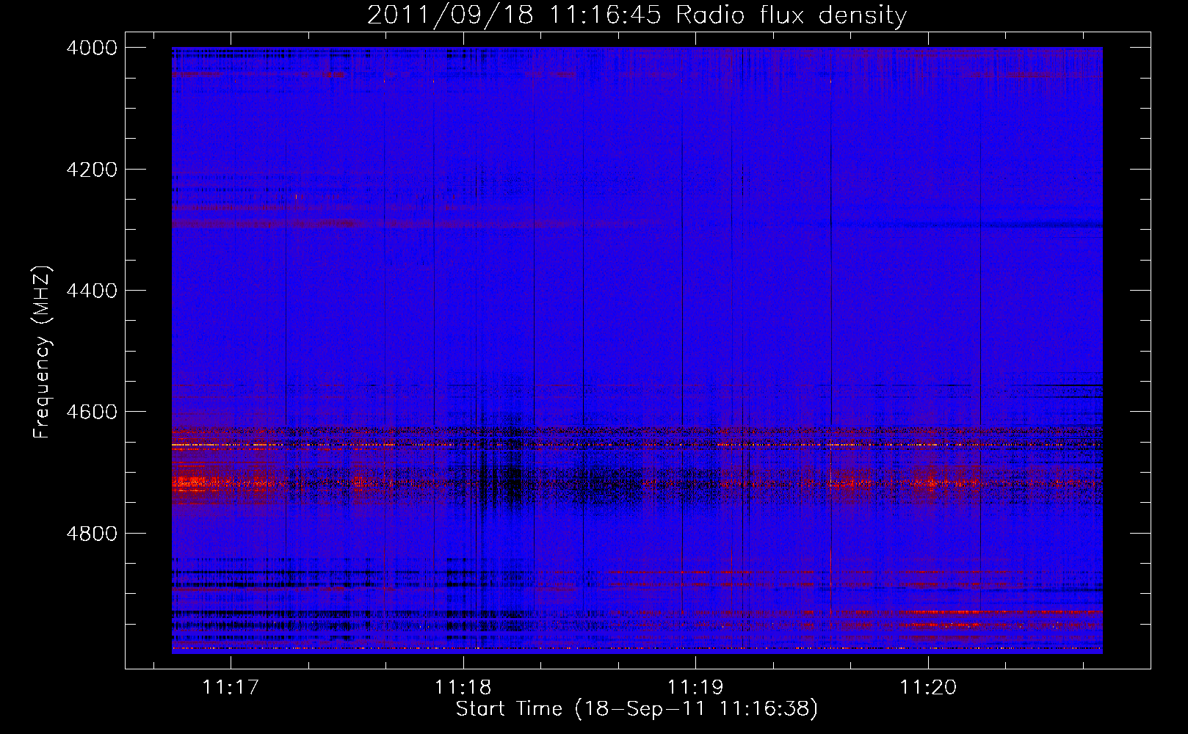Click inside the radio flux spectrogram image
This screenshot has height=734, width=1188.
tap(637, 350)
